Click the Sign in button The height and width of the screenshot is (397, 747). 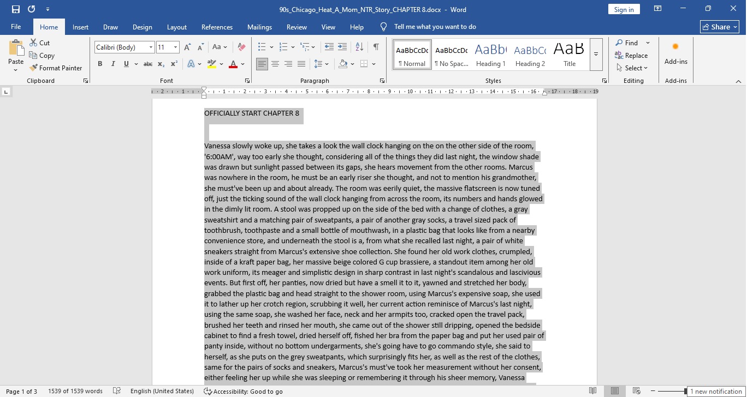624,9
